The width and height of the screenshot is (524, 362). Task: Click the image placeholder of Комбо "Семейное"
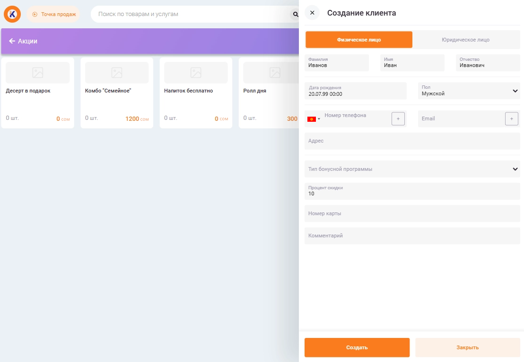tap(116, 73)
